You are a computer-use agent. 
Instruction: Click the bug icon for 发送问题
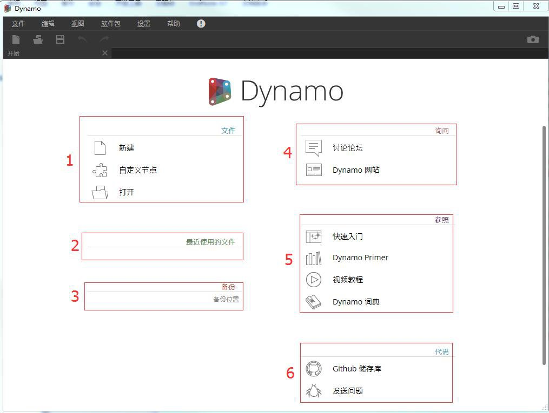(314, 391)
